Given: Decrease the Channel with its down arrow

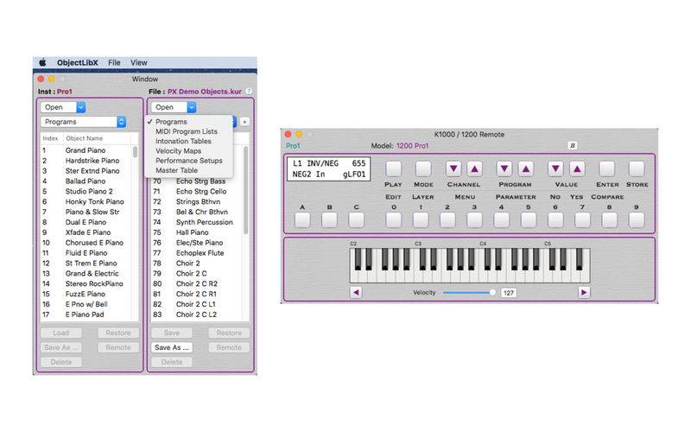Looking at the screenshot, I should coord(453,168).
